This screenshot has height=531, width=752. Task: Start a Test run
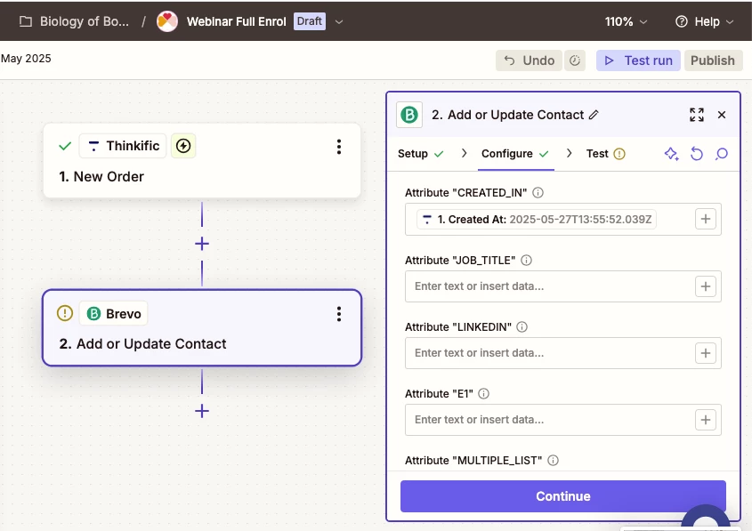(x=638, y=60)
